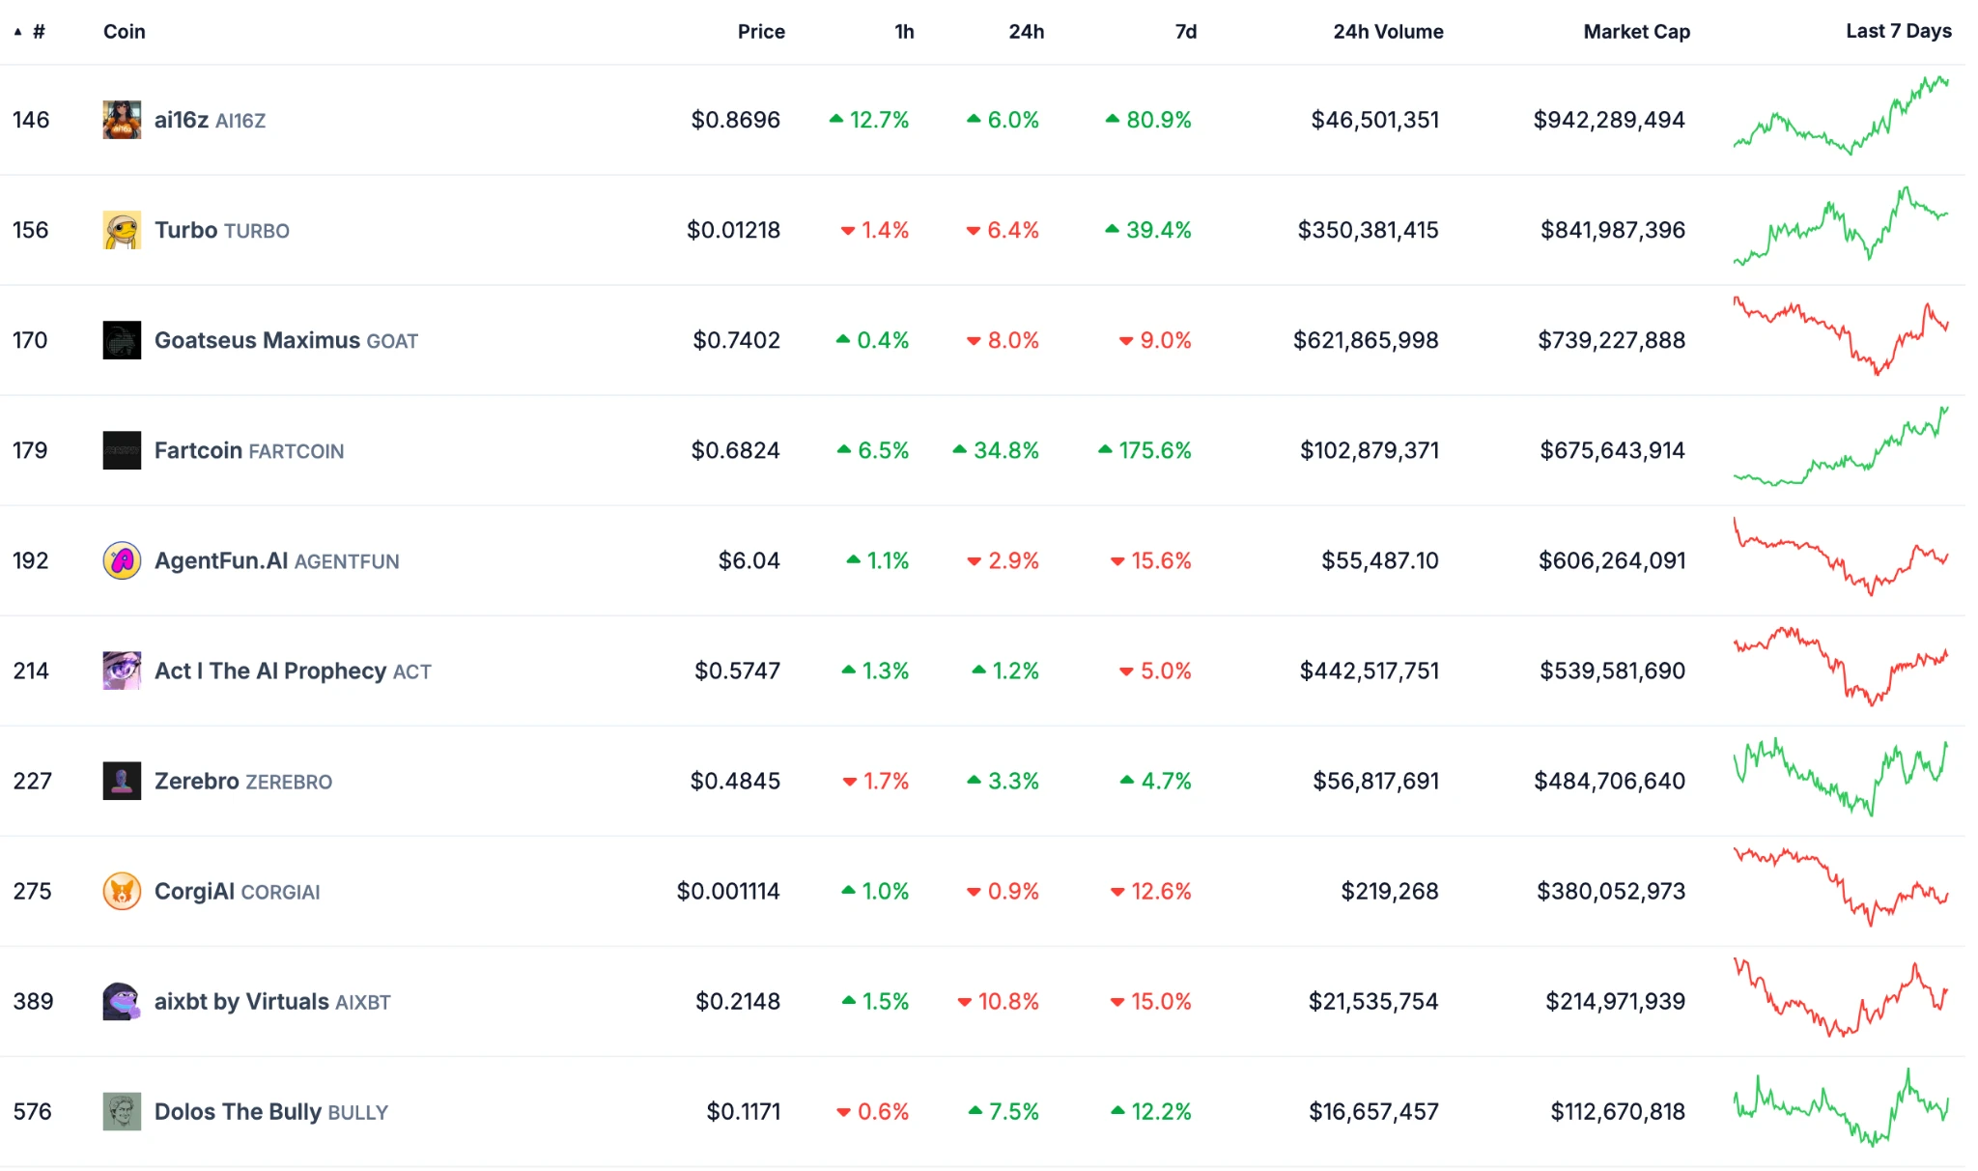Screen dimensions: 1978x1171
Task: Click the Fartcoin black logo icon
Action: point(122,450)
